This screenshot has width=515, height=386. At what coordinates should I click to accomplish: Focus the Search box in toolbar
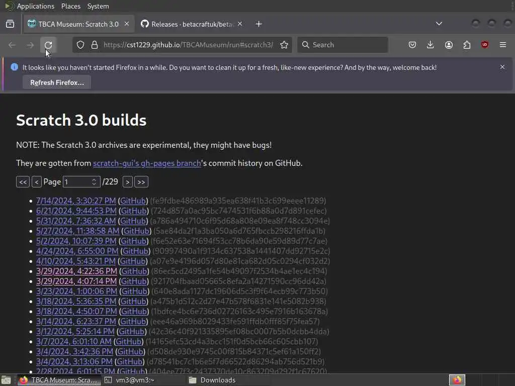pyautogui.click(x=342, y=45)
